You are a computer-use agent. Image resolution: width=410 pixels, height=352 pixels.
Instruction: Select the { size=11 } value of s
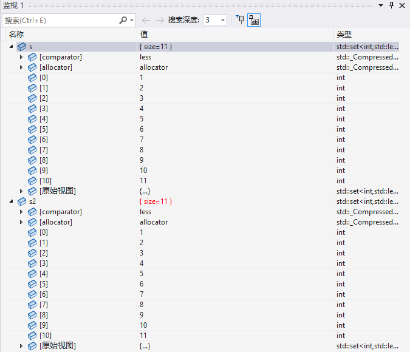(156, 47)
